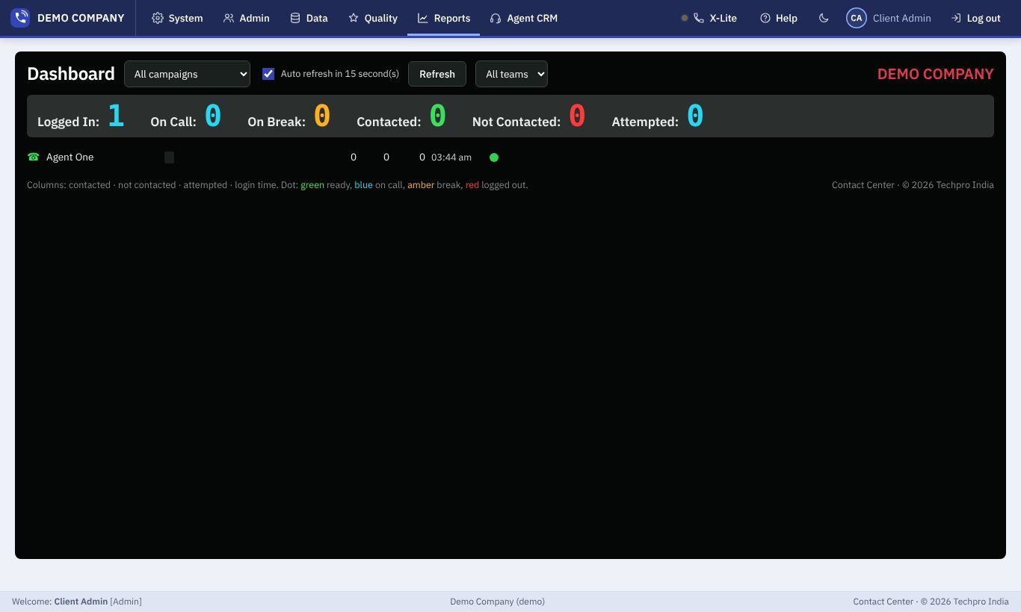Click the X-Lite softphone label
Screen dimensions: 1021x612
[724, 18]
